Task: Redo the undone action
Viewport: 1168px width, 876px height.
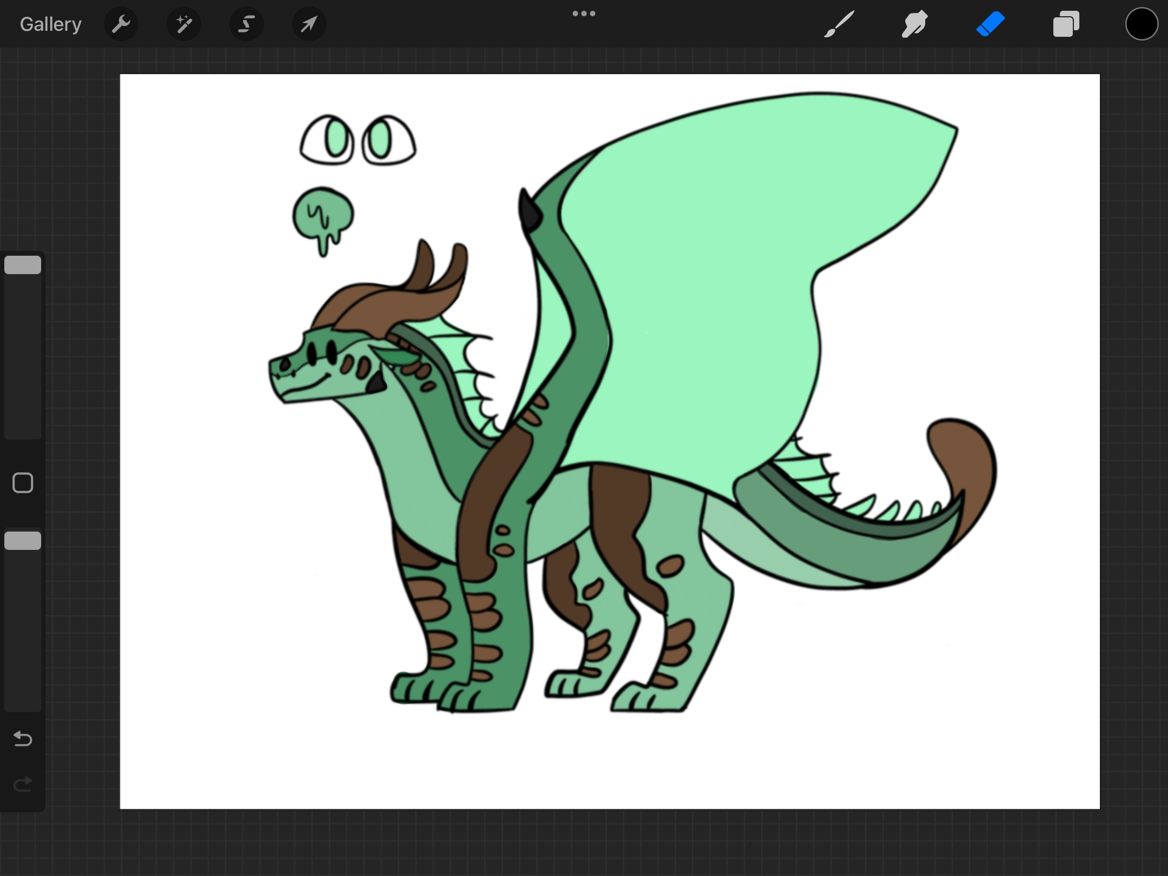Action: point(23,784)
